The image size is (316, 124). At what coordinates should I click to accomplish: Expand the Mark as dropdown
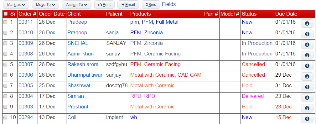tap(16, 5)
